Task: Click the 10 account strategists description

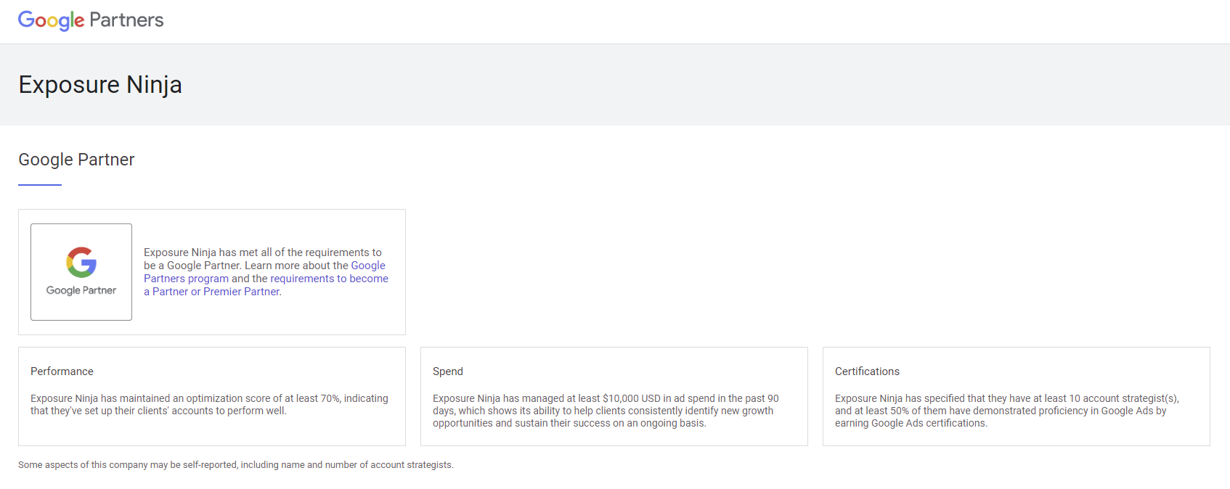Action: click(x=1007, y=411)
